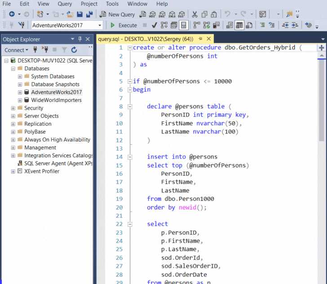The height and width of the screenshot is (284, 327).
Task: Click the New Project toolbar icon
Action: 40,14
